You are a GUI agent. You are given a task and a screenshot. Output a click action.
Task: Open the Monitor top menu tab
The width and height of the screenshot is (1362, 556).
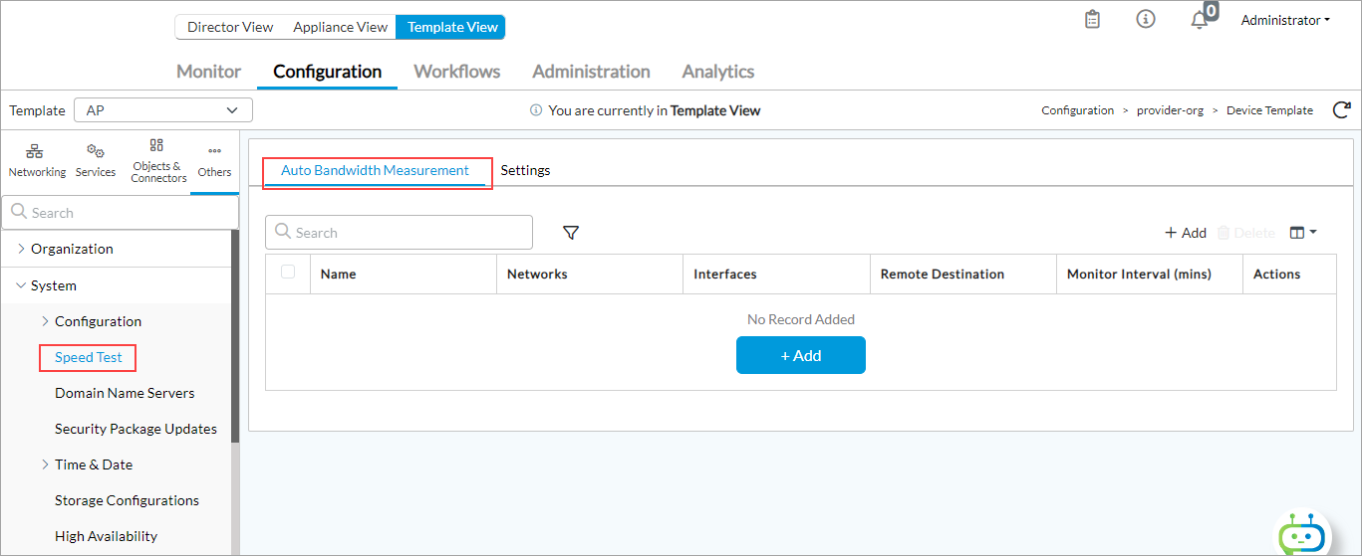[x=208, y=72]
